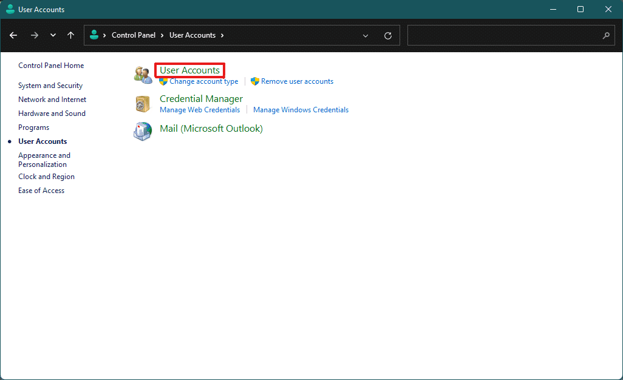
Task: Go to System and Security category
Action: pyautogui.click(x=50, y=86)
